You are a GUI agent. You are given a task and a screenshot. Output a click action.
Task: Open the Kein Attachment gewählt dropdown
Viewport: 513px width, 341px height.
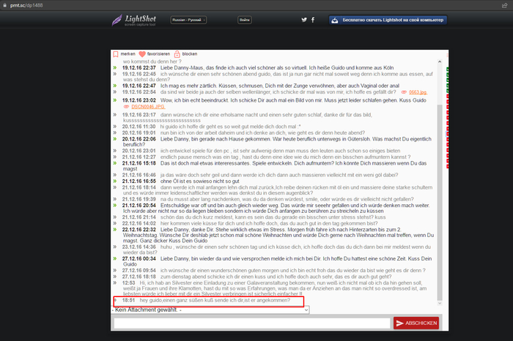point(210,310)
